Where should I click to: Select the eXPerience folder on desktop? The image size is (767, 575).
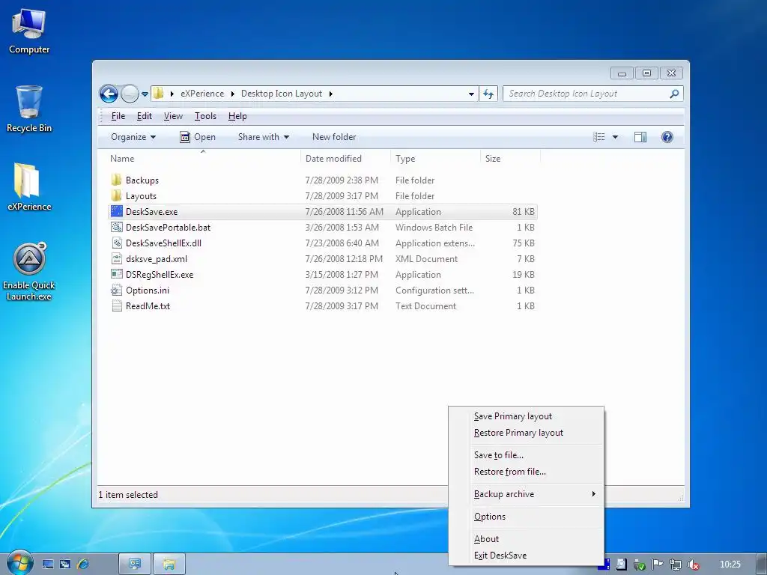click(29, 186)
